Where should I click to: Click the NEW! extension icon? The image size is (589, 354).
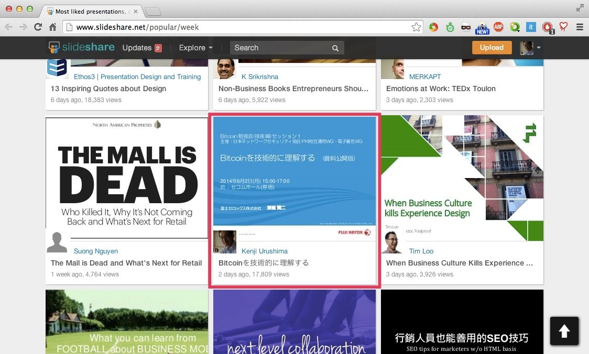(x=482, y=28)
